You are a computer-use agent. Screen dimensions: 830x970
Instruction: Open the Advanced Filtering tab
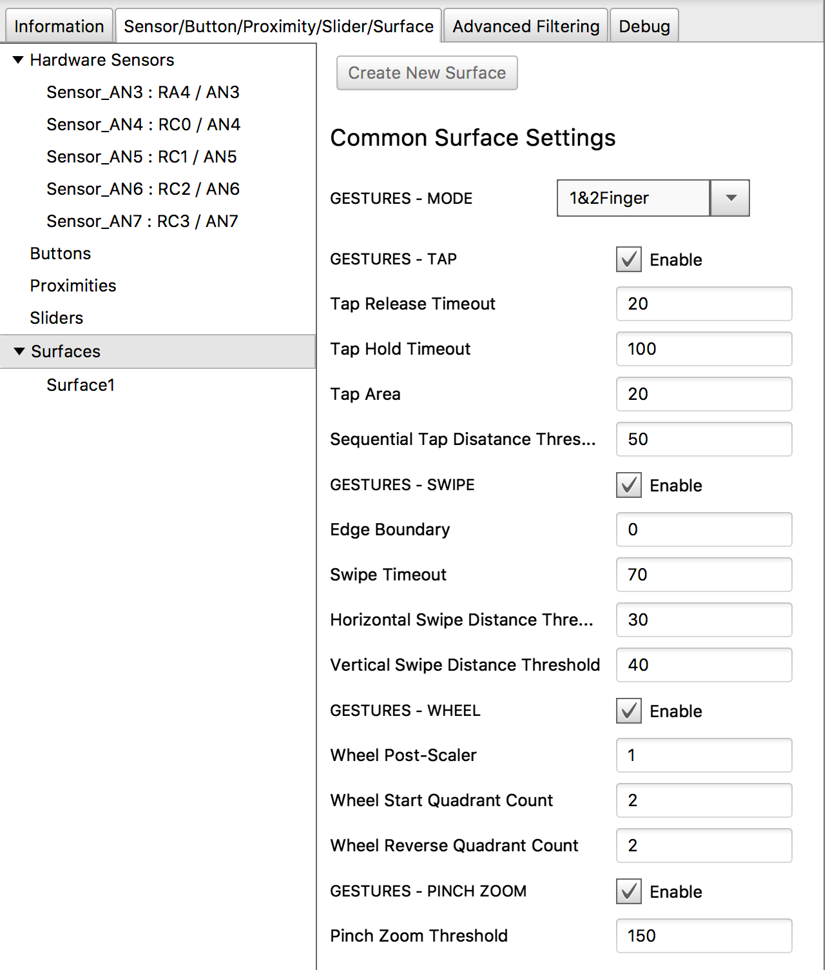(x=525, y=26)
